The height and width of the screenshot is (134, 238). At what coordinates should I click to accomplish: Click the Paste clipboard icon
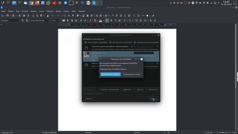(x=41, y=16)
